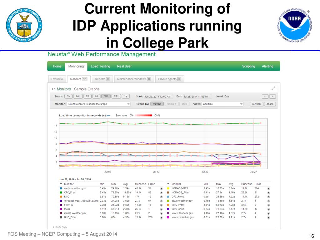Set zoom to 24h
320x240 pixels.
(x=78, y=96)
